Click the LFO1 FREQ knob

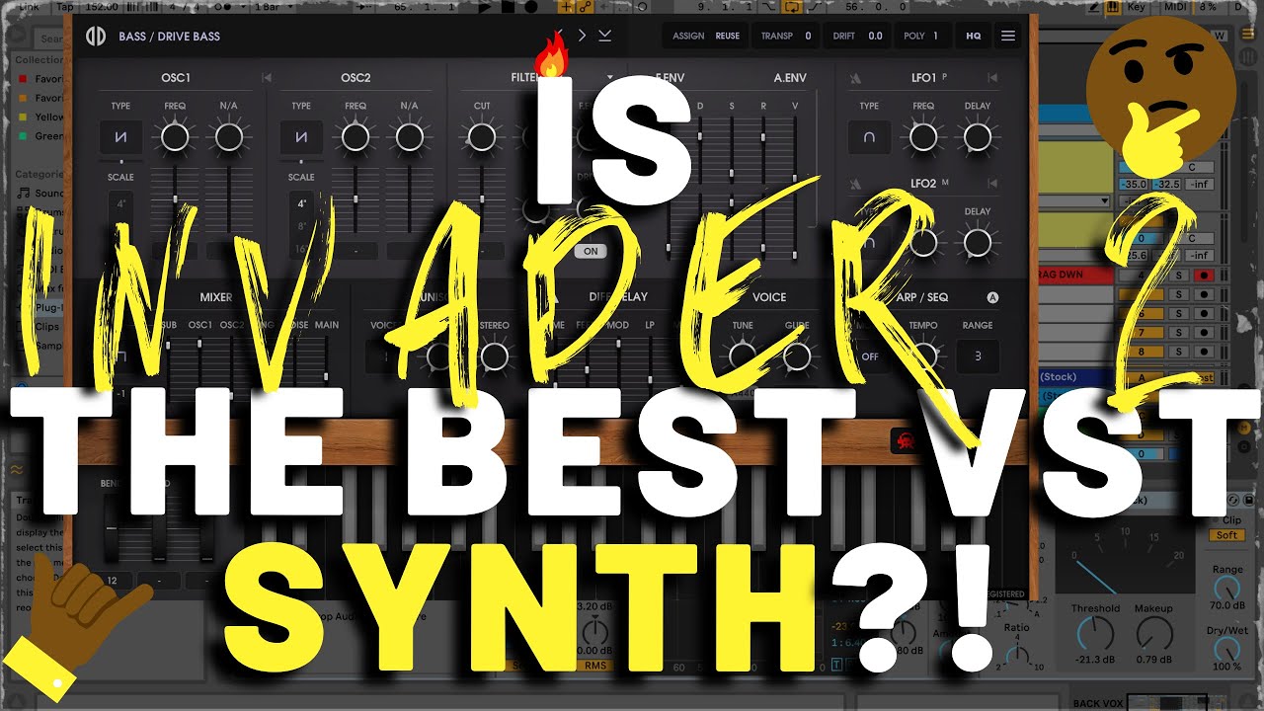pos(923,137)
